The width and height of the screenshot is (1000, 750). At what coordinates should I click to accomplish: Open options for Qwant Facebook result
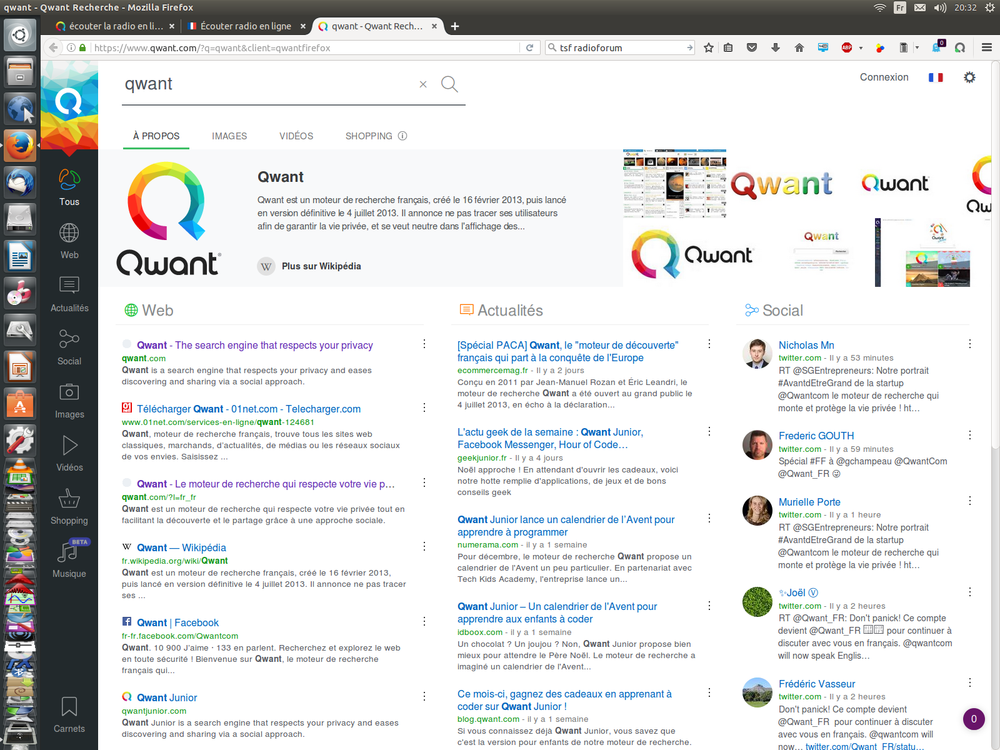[x=424, y=621]
